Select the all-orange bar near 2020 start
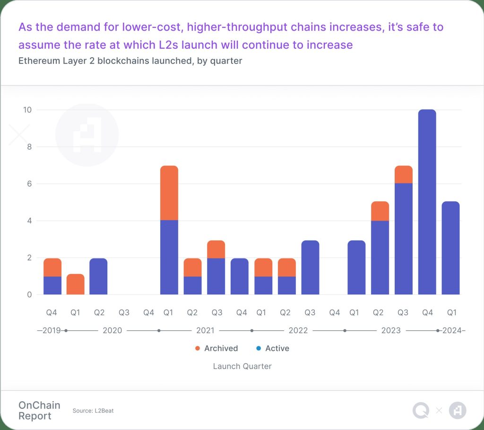 [x=75, y=284]
